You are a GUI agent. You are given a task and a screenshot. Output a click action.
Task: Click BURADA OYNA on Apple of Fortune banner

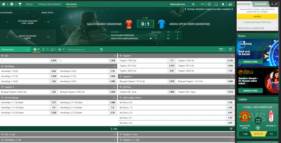click(250, 91)
